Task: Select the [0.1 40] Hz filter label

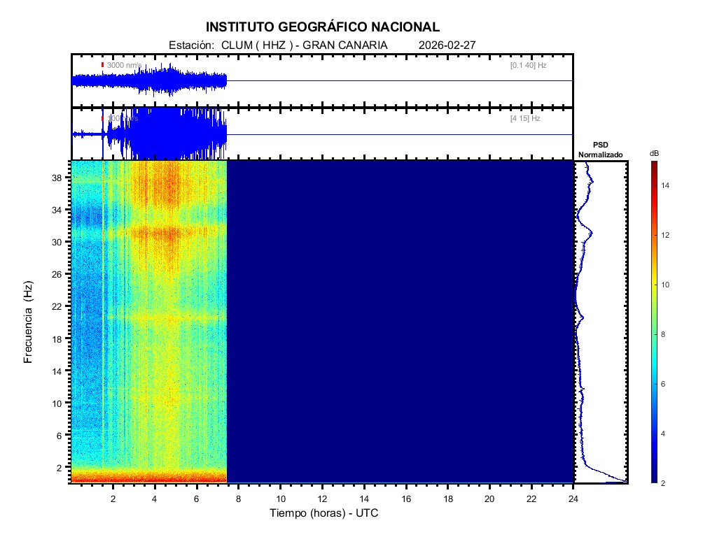Action: coord(528,65)
